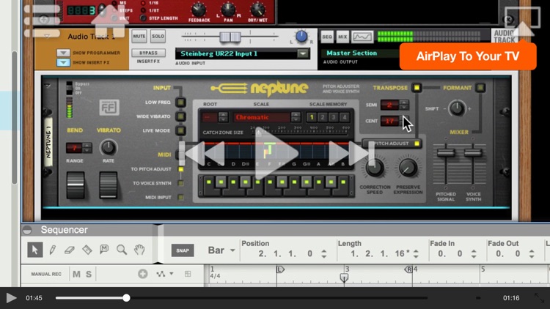Select the Hand tool
Viewport: 550px width, 309px height.
139,250
